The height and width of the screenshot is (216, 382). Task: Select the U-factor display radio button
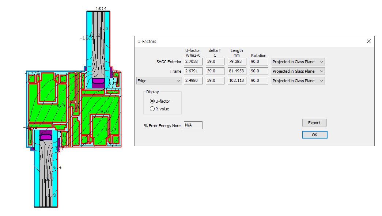tap(152, 101)
